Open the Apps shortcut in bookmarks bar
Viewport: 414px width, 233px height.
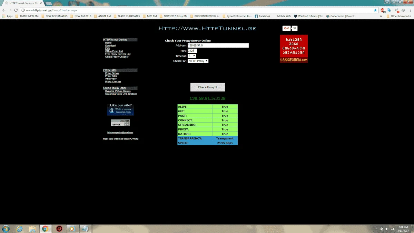(x=7, y=16)
